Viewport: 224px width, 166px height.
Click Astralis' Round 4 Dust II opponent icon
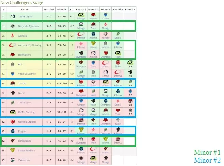coord(118,34)
